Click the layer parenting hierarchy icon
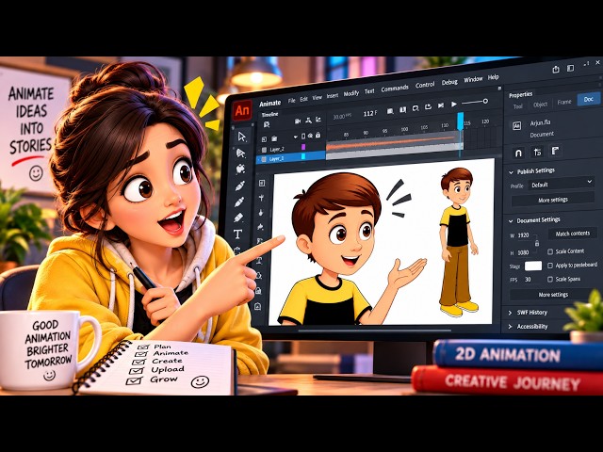Viewport: 603px width, 452px height. (308, 121)
